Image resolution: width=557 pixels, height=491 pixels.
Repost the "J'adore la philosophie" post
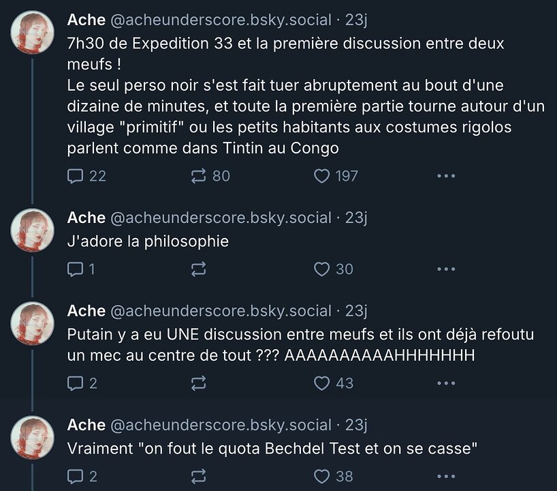[199, 269]
